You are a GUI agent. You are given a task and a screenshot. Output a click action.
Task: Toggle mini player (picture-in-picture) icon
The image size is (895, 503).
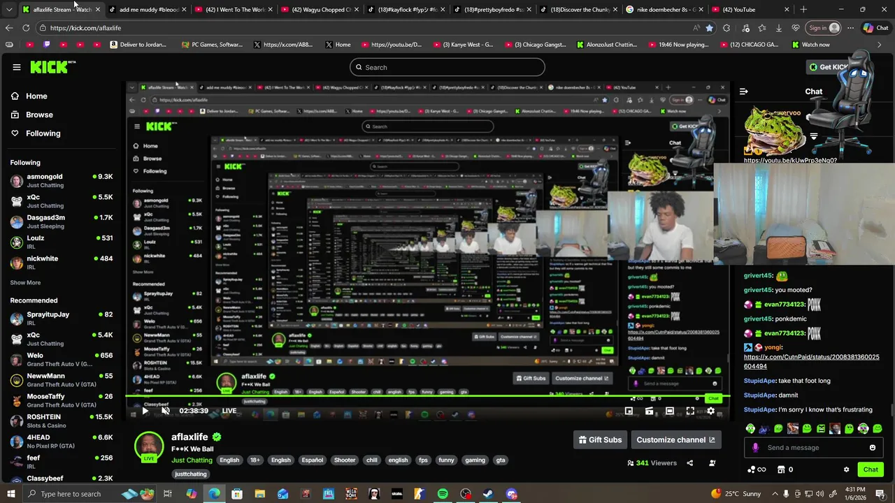click(629, 411)
